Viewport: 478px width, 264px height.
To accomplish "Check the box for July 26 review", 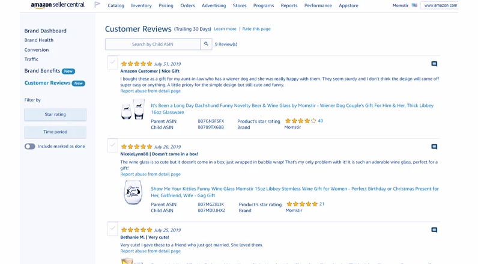I will pos(112,146).
